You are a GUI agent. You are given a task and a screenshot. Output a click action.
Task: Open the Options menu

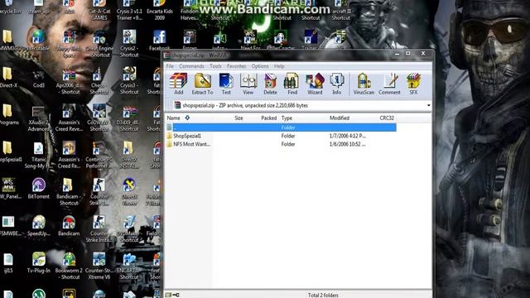point(259,66)
